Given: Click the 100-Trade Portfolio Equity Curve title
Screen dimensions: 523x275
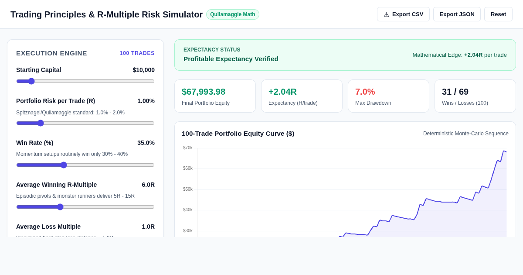Looking at the screenshot, I should point(238,134).
